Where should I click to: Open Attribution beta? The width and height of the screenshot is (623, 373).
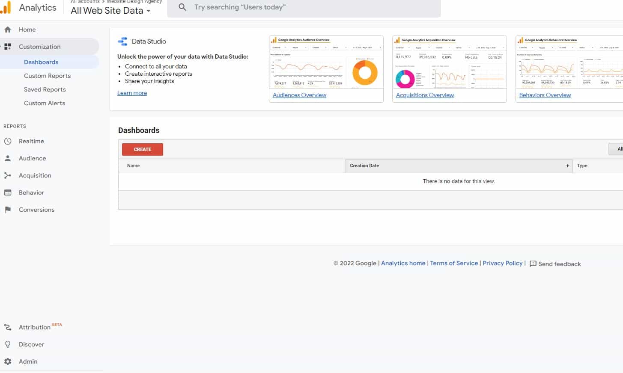coord(40,327)
